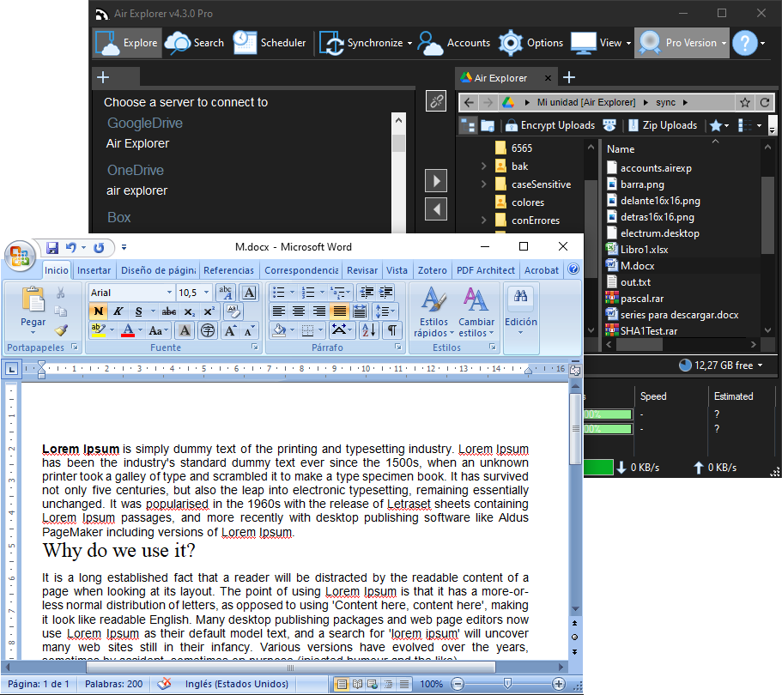
Task: Toggle justified paragraph alignment
Action: 340,311
